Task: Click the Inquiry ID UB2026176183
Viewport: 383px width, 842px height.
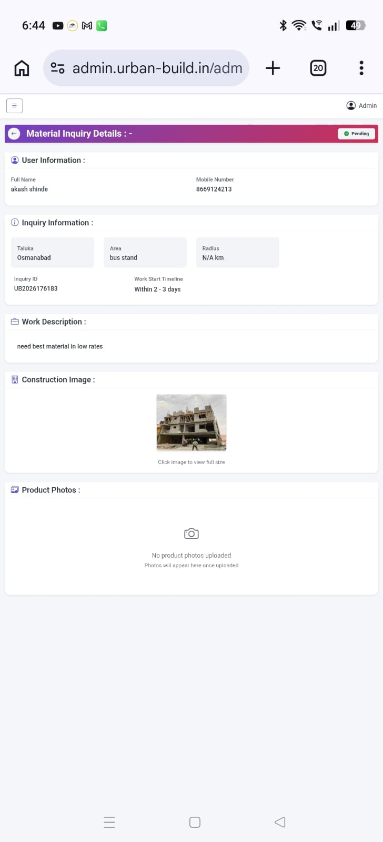Action: (36, 288)
